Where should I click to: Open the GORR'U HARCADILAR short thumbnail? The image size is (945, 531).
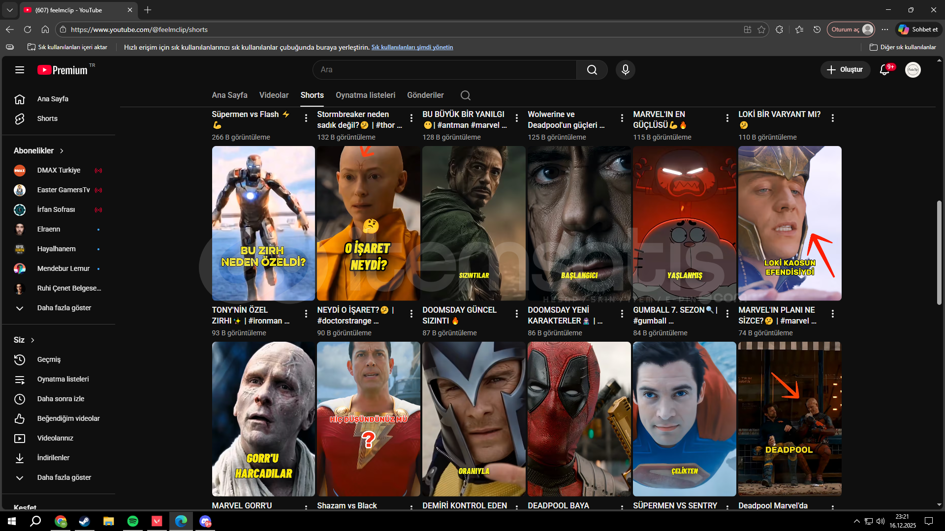[263, 419]
